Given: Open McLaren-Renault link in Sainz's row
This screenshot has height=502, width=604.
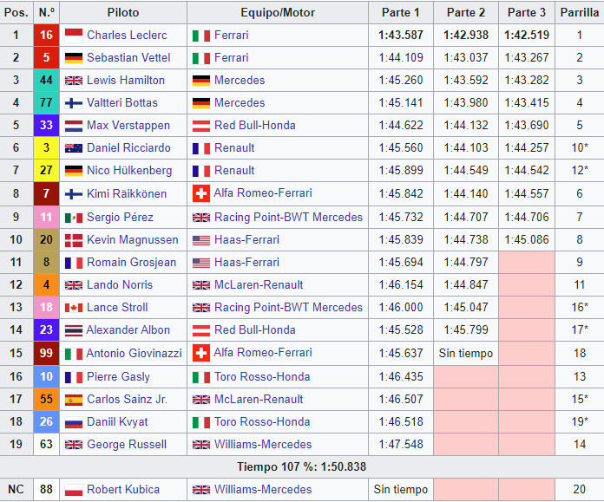Looking at the screenshot, I should tap(259, 399).
